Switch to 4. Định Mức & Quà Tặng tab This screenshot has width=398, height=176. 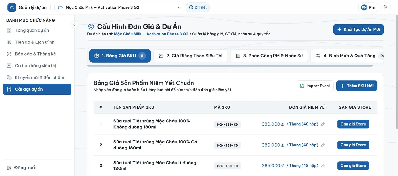(347, 56)
